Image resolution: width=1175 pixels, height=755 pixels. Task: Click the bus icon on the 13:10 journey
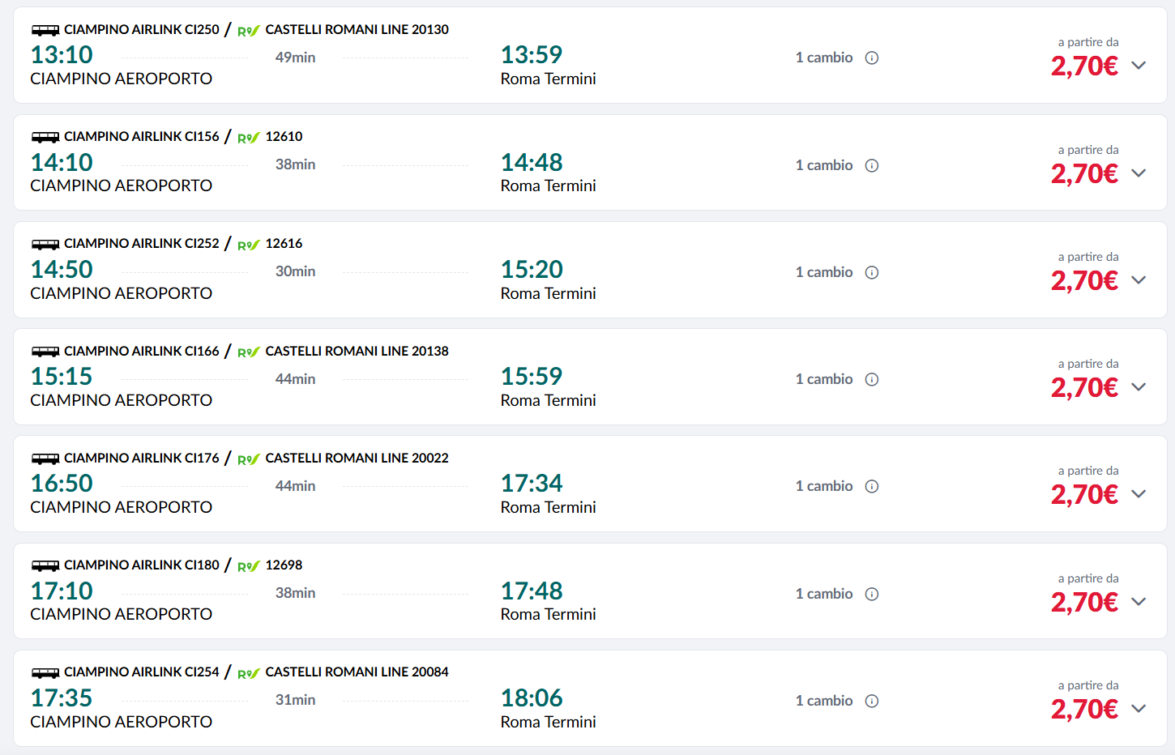click(45, 29)
